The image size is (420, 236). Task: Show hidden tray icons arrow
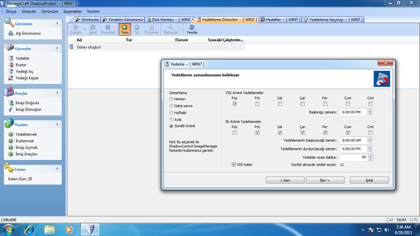point(363,230)
